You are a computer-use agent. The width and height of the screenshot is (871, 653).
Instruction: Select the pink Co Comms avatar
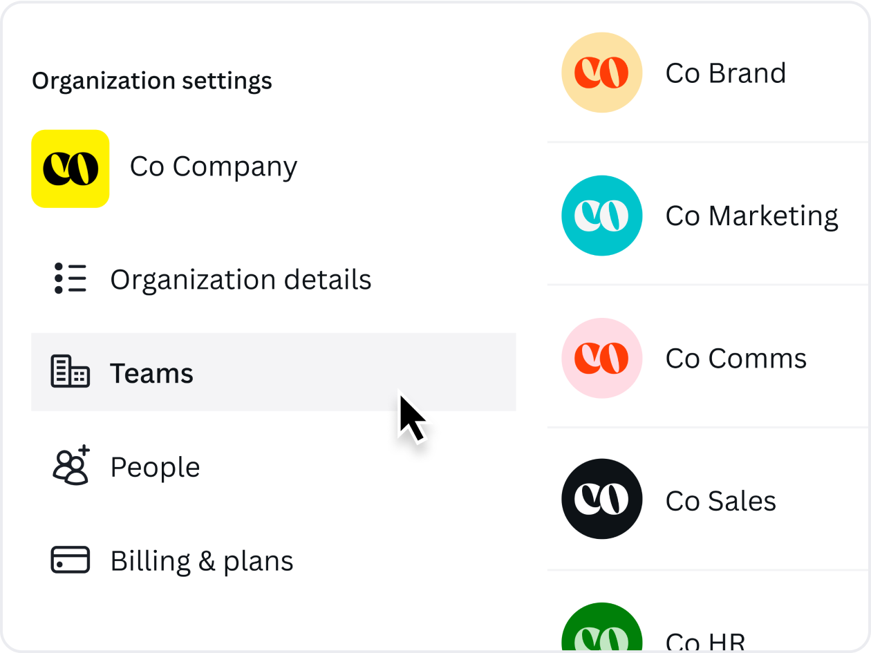click(601, 358)
